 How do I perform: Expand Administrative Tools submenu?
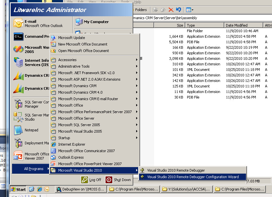[x=95, y=66]
